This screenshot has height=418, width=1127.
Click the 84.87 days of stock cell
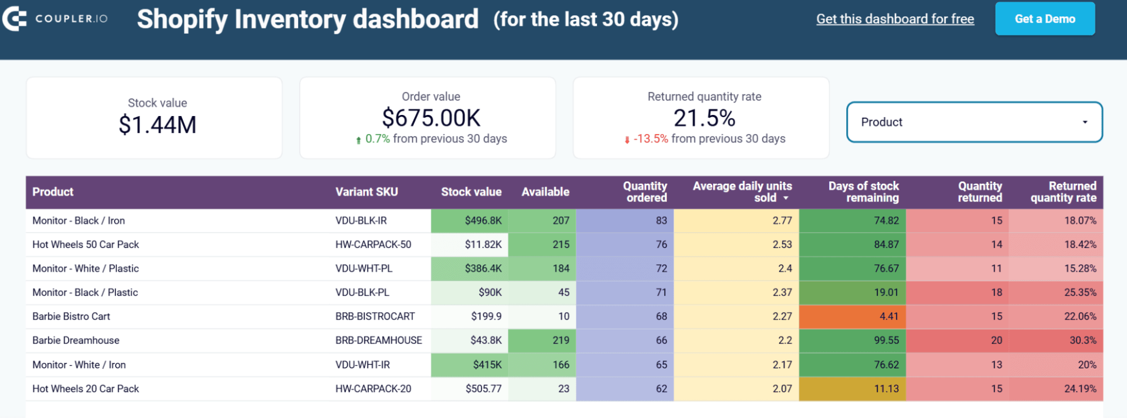(x=852, y=244)
